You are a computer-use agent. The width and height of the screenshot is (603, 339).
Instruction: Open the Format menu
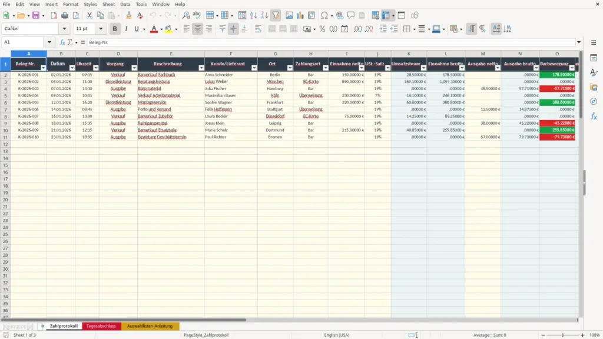pos(71,4)
